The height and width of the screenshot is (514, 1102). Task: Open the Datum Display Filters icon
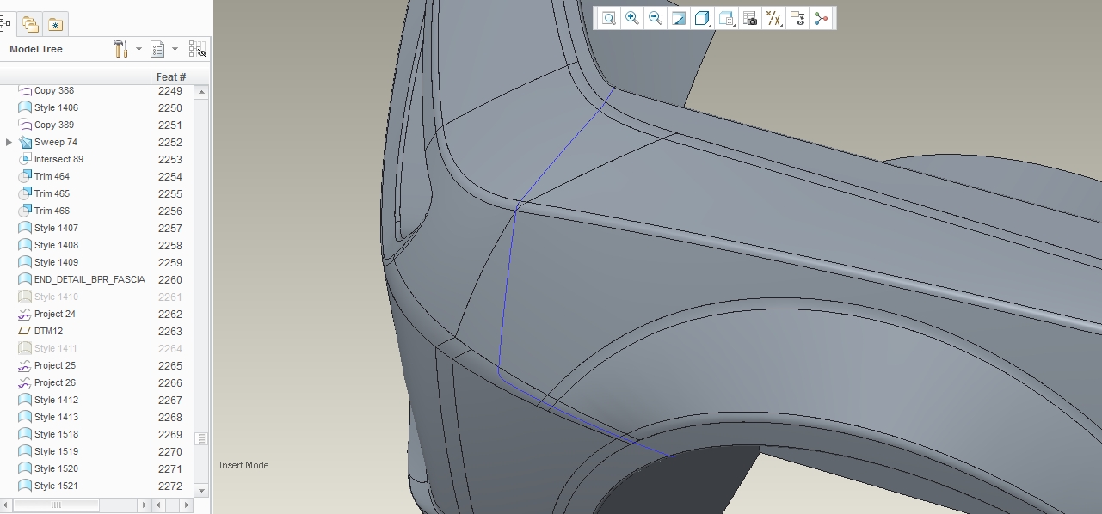(x=774, y=18)
